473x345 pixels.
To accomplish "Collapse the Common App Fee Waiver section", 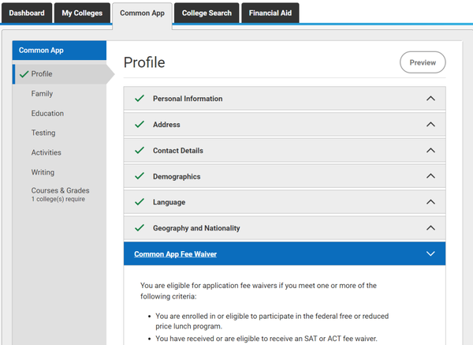I will point(430,254).
